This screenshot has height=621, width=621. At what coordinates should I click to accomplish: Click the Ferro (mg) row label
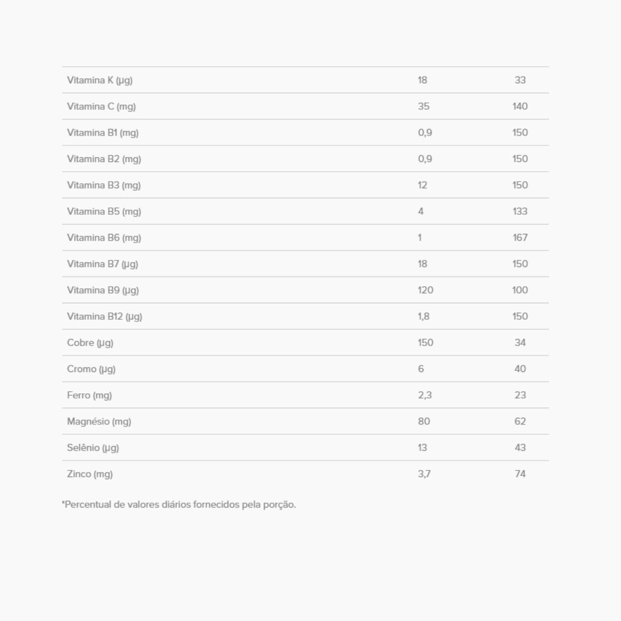tap(90, 395)
